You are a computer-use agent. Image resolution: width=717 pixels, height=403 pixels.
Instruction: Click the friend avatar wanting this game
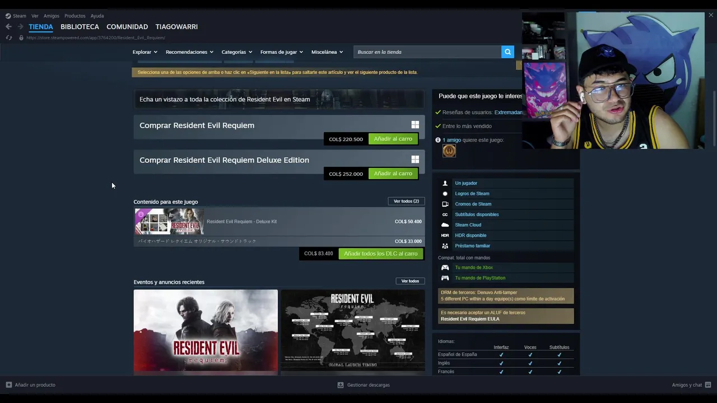coord(449,151)
